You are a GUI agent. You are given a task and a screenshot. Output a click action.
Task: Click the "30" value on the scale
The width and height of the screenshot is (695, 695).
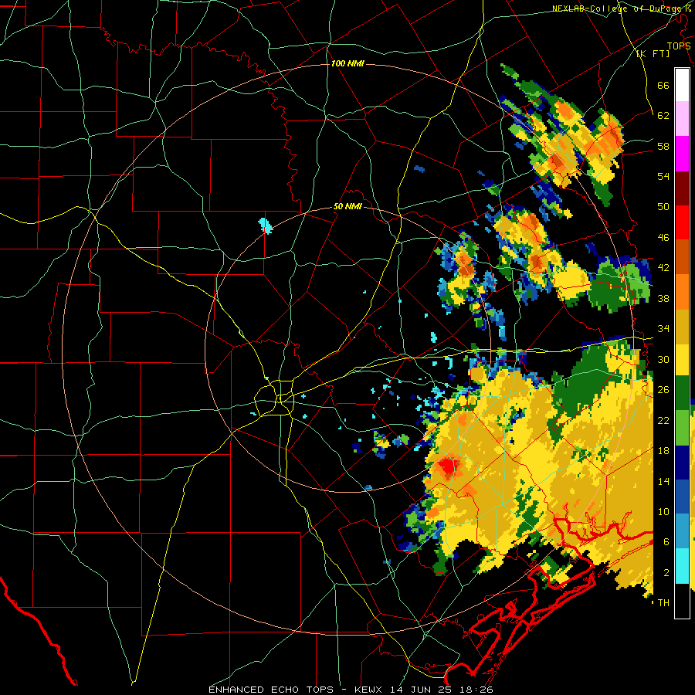(x=663, y=359)
